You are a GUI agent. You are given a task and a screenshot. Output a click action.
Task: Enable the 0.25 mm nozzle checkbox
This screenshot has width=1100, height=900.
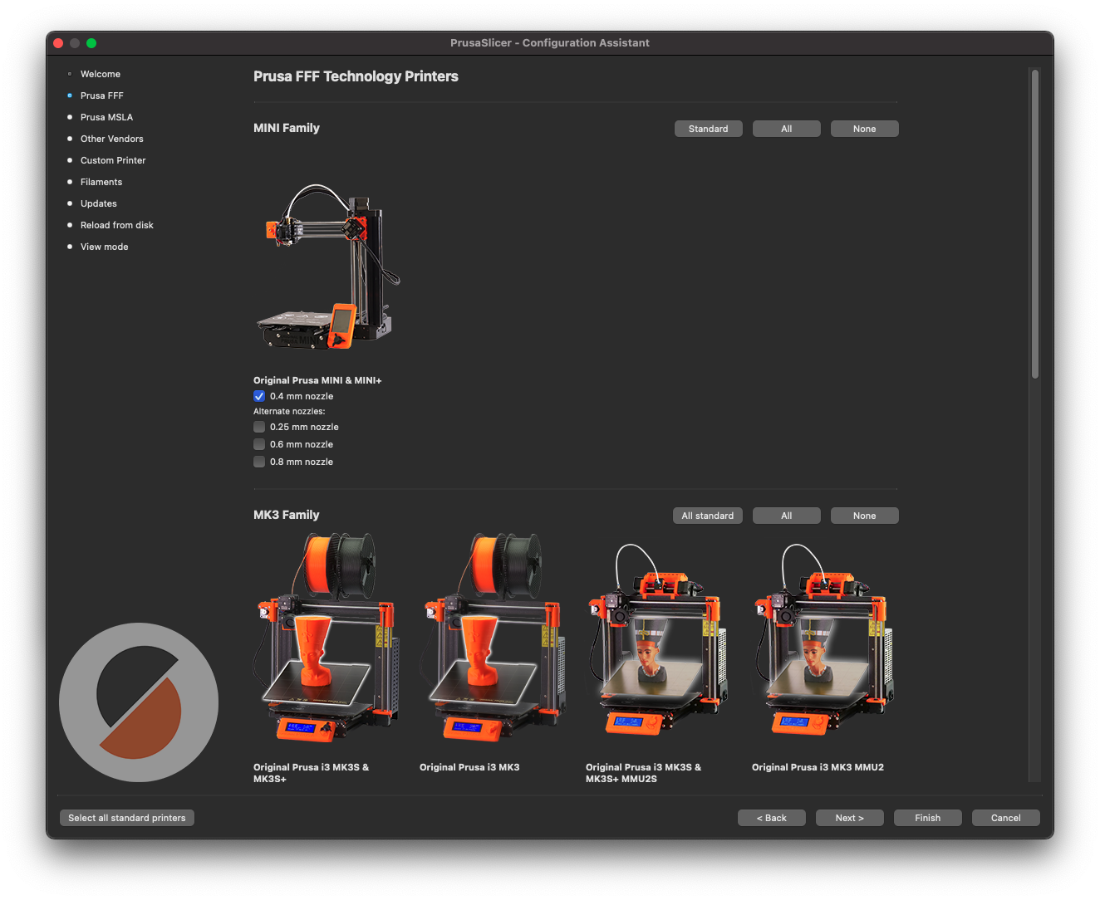(259, 427)
